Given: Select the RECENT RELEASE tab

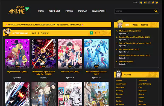Looking at the screenshot, I should coord(20,33).
